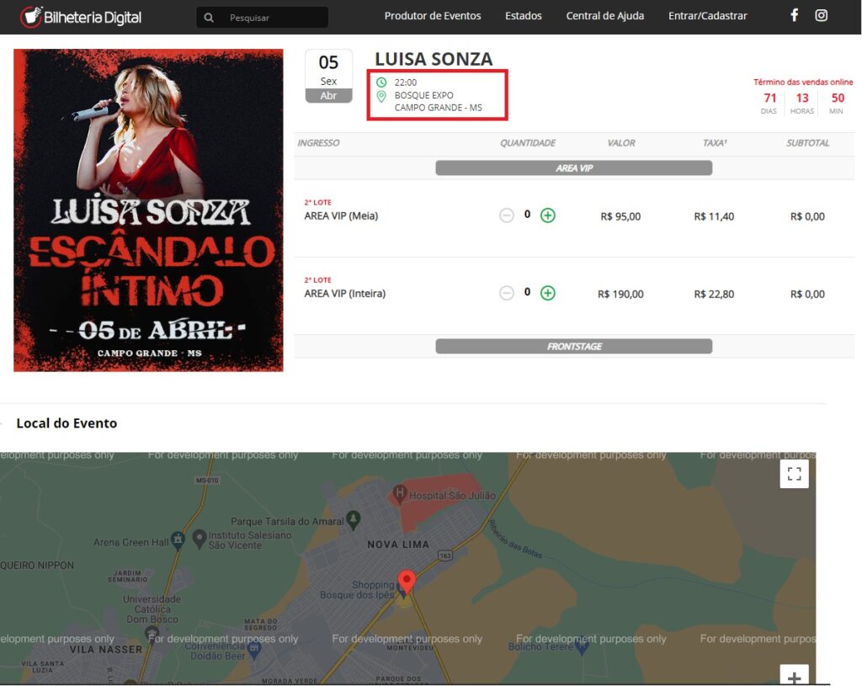Zoom in on the map
862x686 pixels.
pyautogui.click(x=794, y=676)
